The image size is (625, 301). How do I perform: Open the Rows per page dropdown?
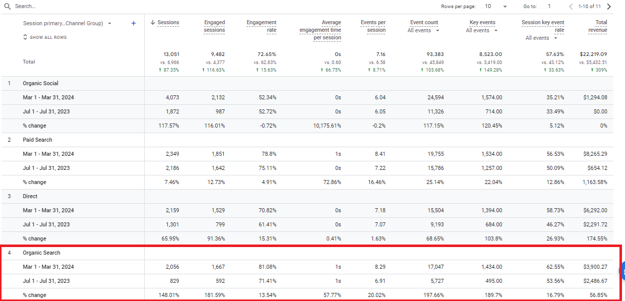pyautogui.click(x=496, y=7)
